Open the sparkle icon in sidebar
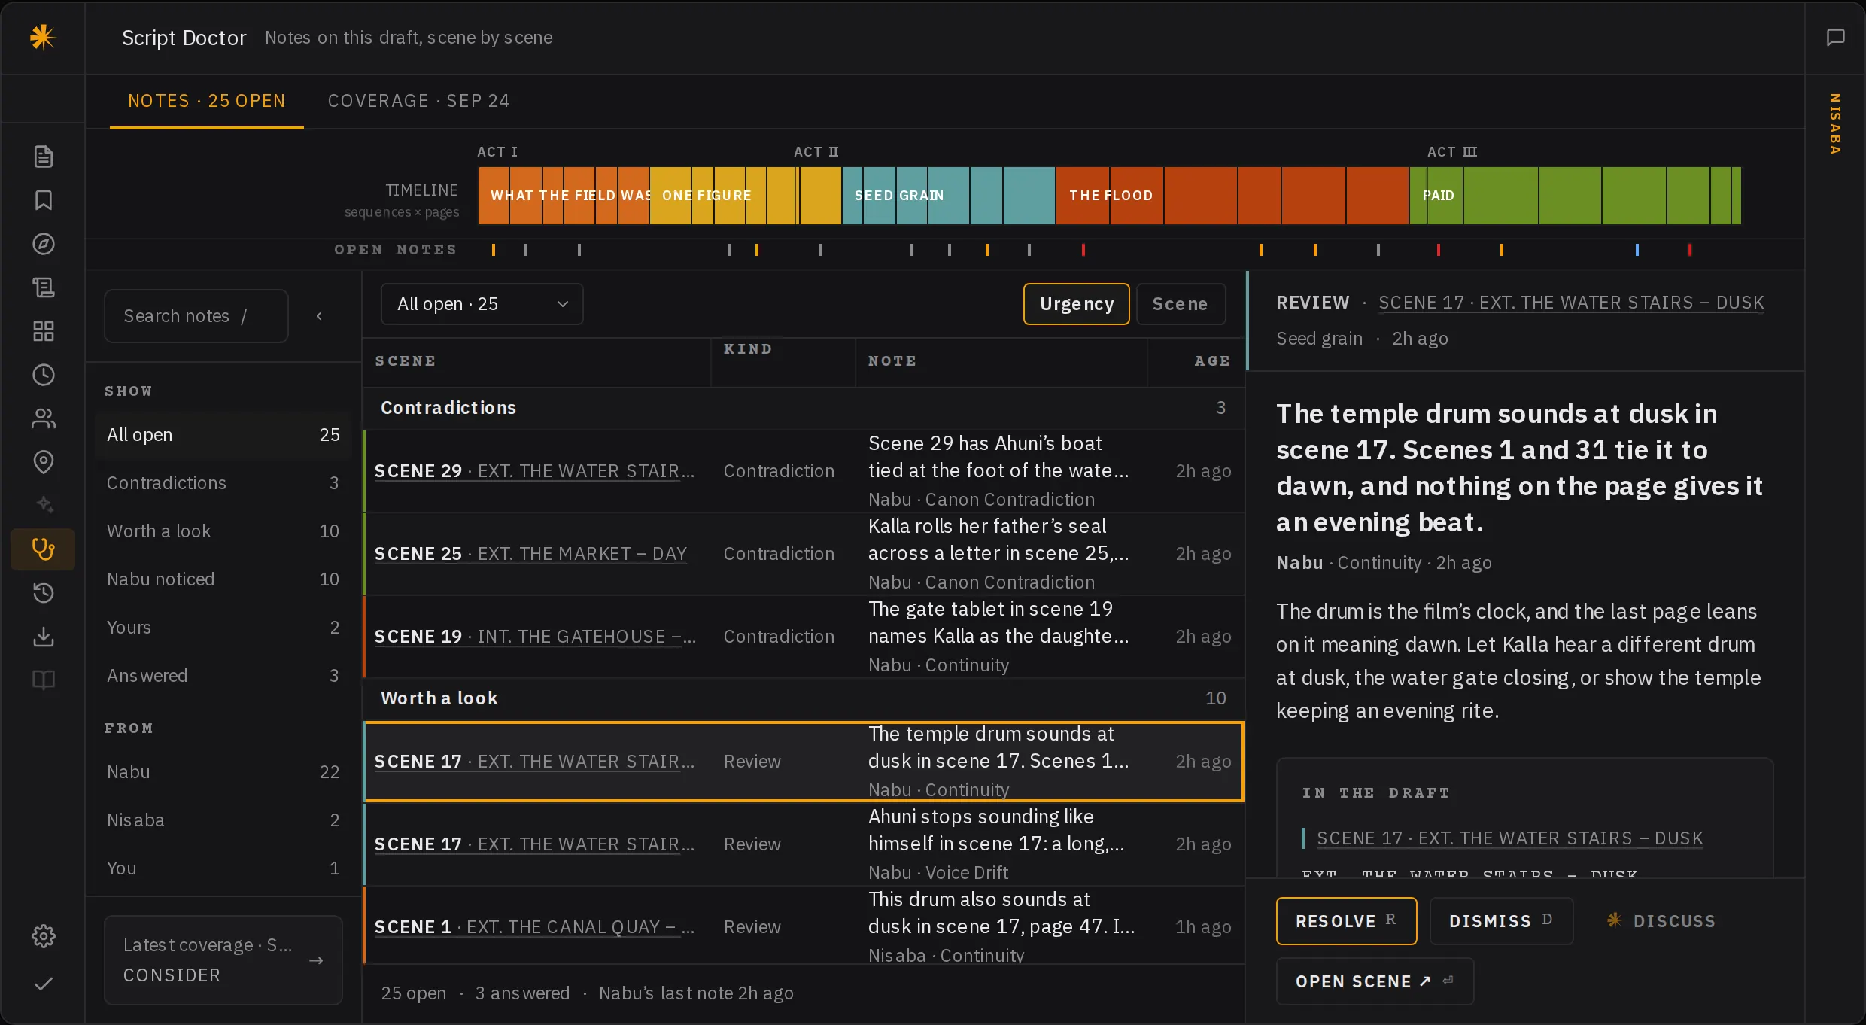 (x=44, y=504)
